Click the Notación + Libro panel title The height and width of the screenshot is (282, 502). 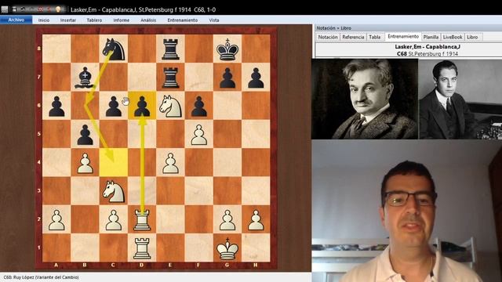(334, 28)
